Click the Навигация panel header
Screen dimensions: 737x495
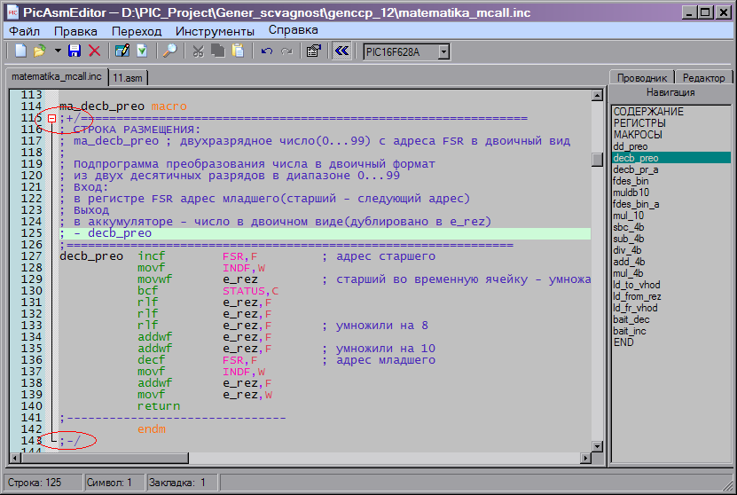670,92
